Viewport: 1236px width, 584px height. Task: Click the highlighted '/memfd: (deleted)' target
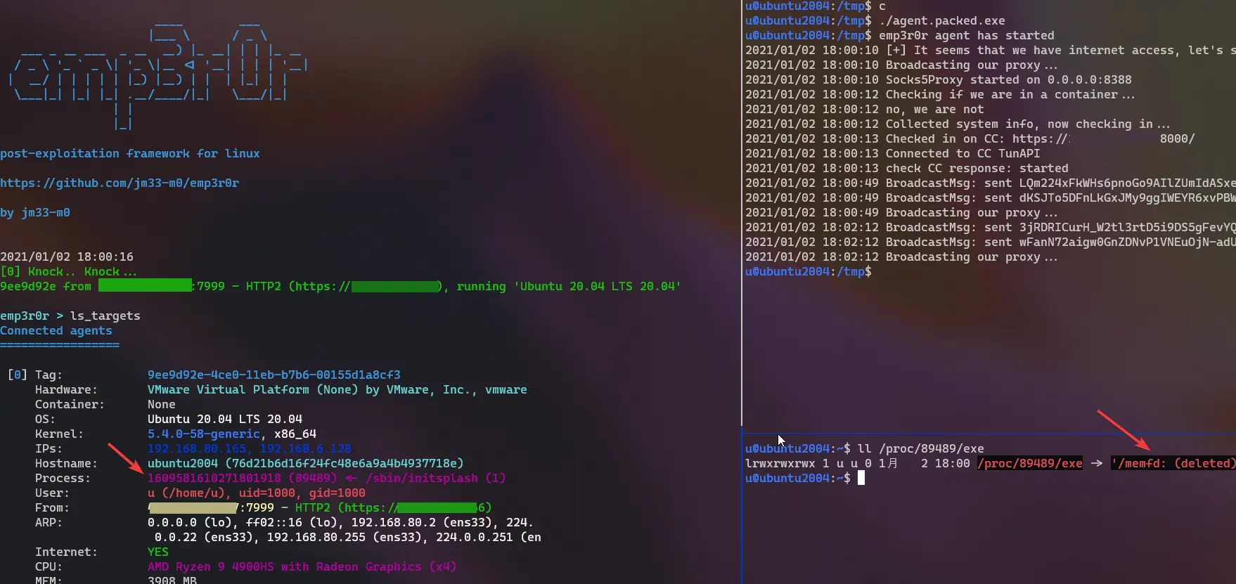(x=1173, y=463)
